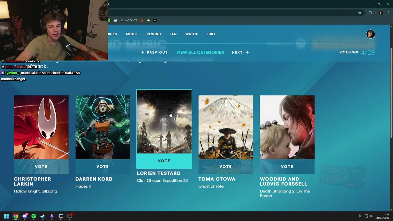Image resolution: width=393 pixels, height=221 pixels.
Task: Click the WOODKID AND LUDVIG FORSSELL name
Action: [283, 181]
